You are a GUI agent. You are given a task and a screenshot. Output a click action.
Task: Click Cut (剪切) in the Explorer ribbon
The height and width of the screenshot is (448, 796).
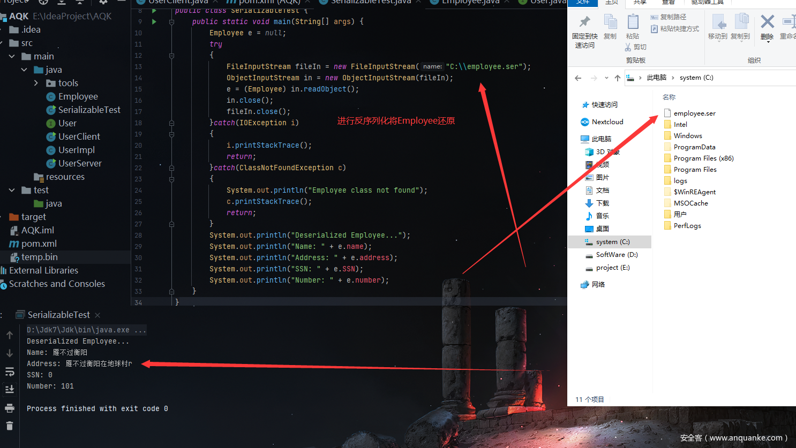636,47
